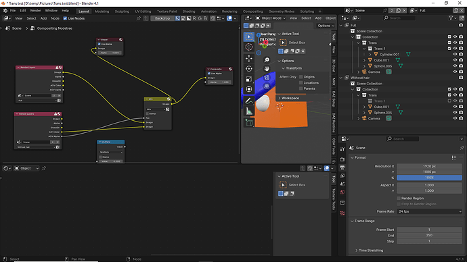Enable Affect Only Parents checkbox

click(x=301, y=88)
